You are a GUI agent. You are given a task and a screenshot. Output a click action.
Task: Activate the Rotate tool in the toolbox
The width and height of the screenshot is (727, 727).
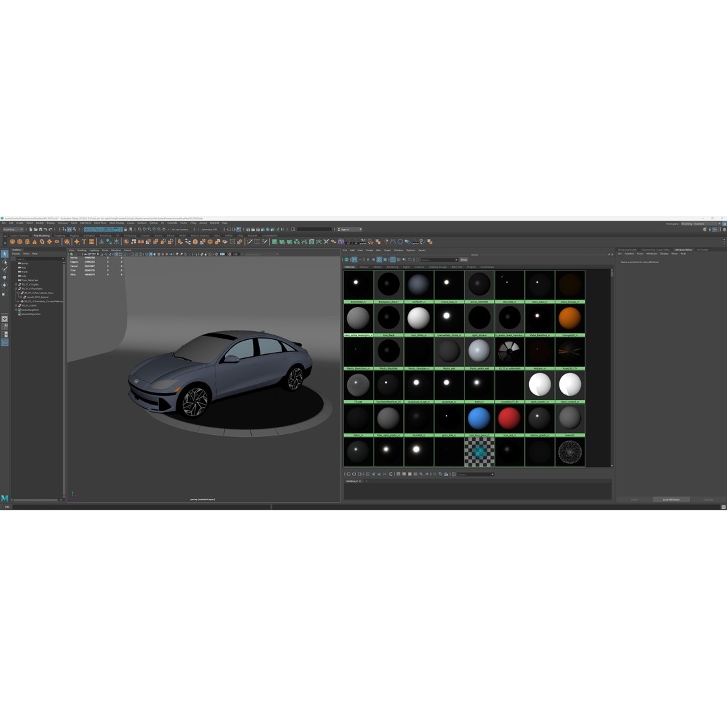[4, 285]
